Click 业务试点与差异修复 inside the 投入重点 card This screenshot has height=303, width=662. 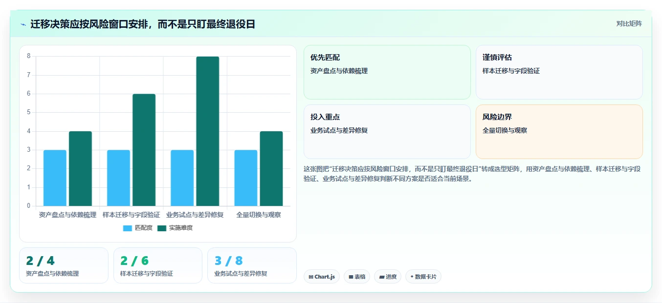[339, 131]
